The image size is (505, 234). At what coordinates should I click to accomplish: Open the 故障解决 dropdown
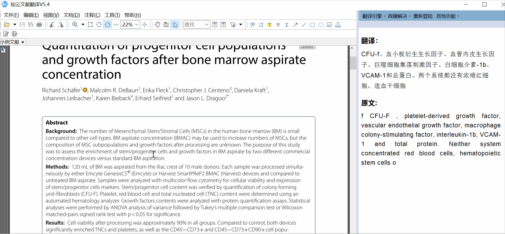(399, 16)
